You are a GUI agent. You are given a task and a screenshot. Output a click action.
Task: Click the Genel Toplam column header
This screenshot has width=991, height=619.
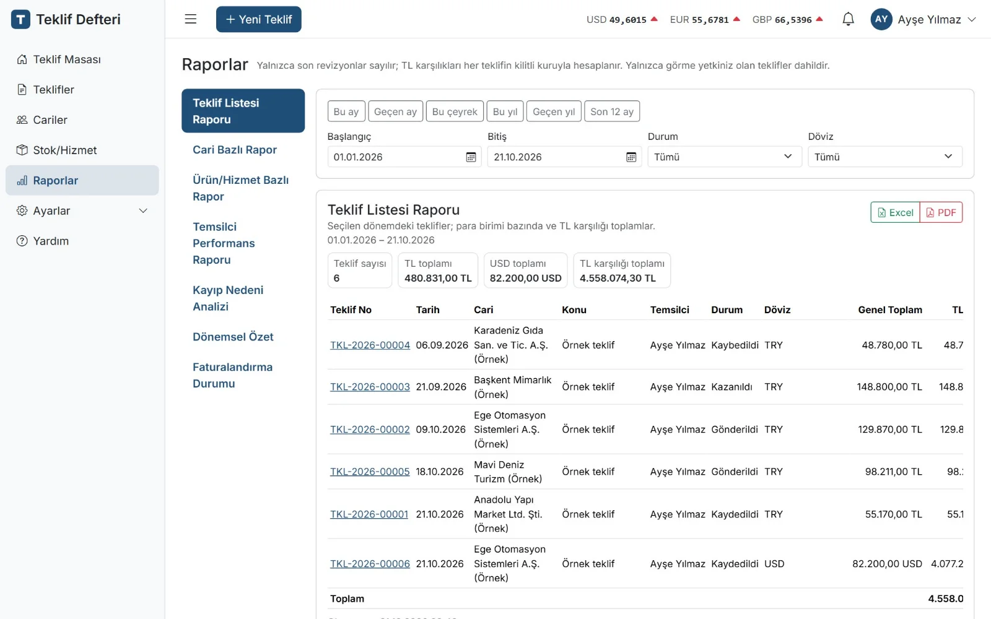tap(890, 309)
